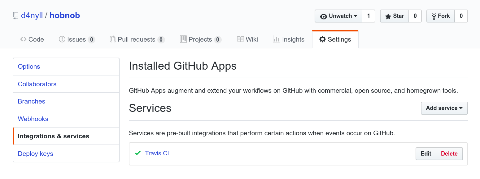Screen dimensions: 480x179
Task: Open Webhooks in settings sidebar
Action: coord(33,119)
